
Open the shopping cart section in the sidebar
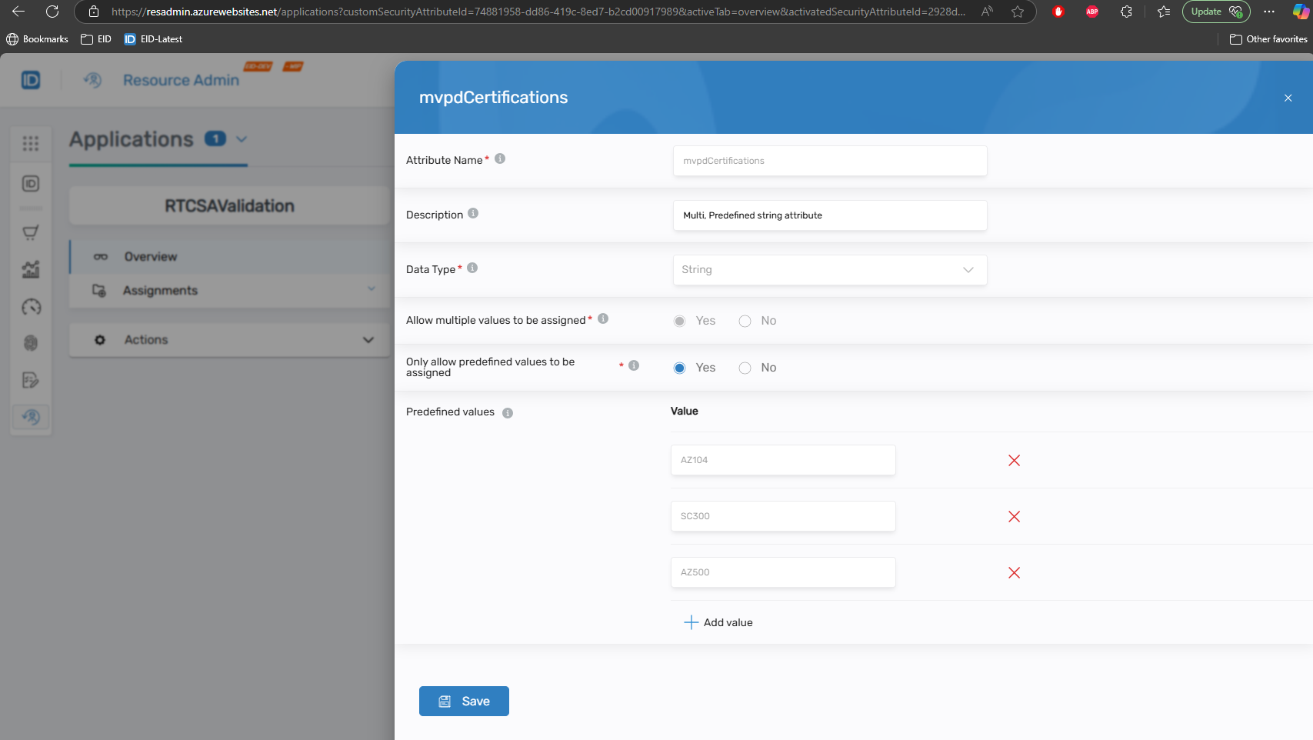[x=31, y=232]
